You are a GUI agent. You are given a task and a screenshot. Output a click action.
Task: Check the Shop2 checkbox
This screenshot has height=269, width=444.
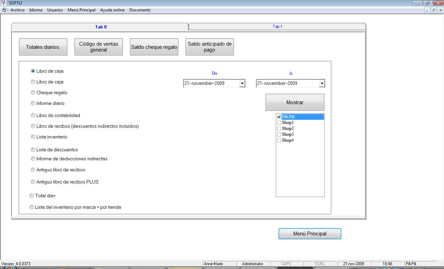(279, 128)
